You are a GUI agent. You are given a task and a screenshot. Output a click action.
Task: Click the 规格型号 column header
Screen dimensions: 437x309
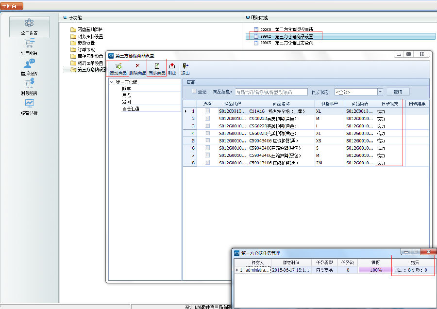[330, 104]
